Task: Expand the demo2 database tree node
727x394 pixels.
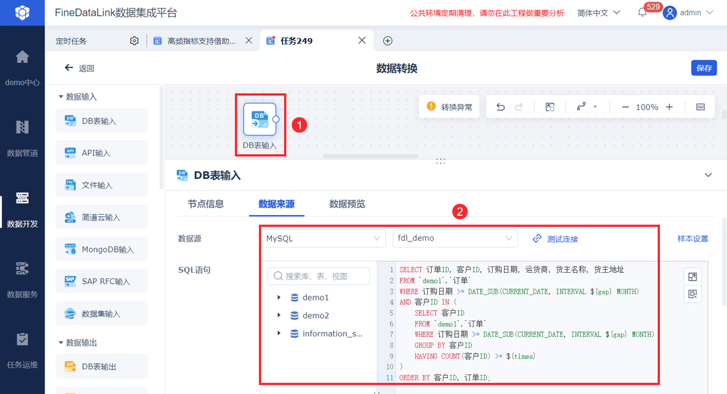Action: (x=279, y=315)
